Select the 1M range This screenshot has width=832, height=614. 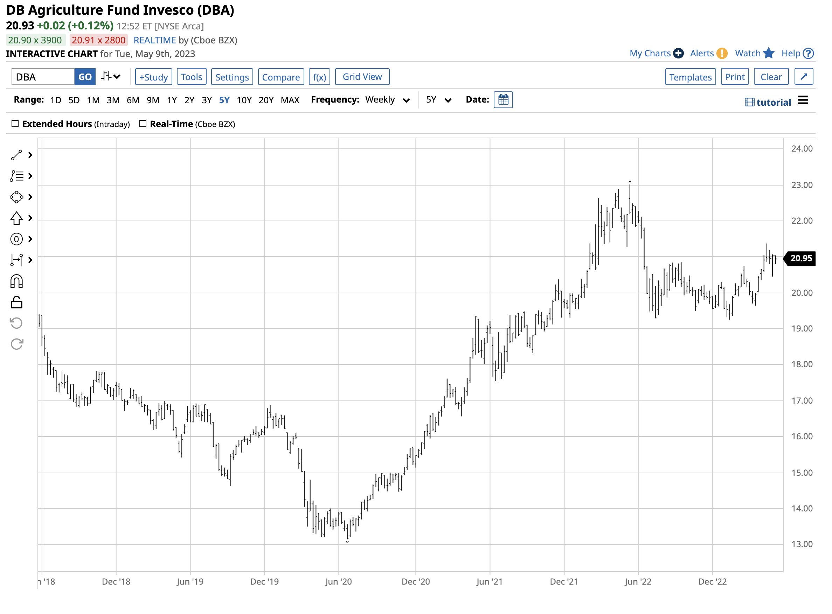click(93, 100)
